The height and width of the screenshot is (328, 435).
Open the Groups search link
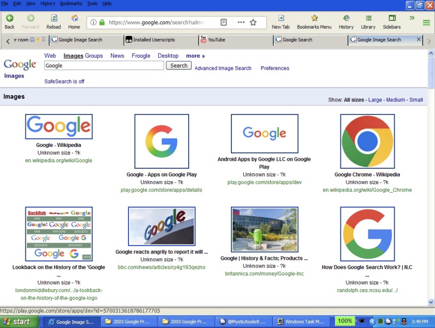point(94,56)
